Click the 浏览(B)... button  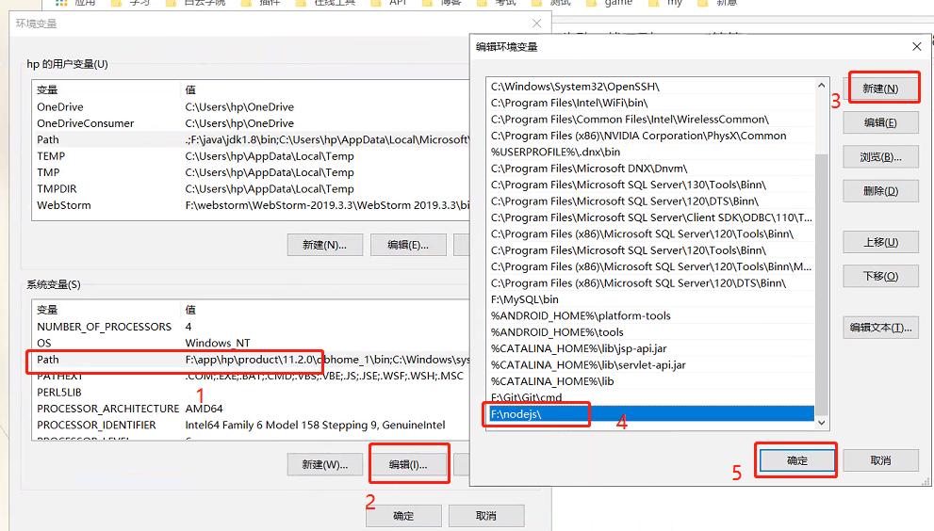[880, 157]
